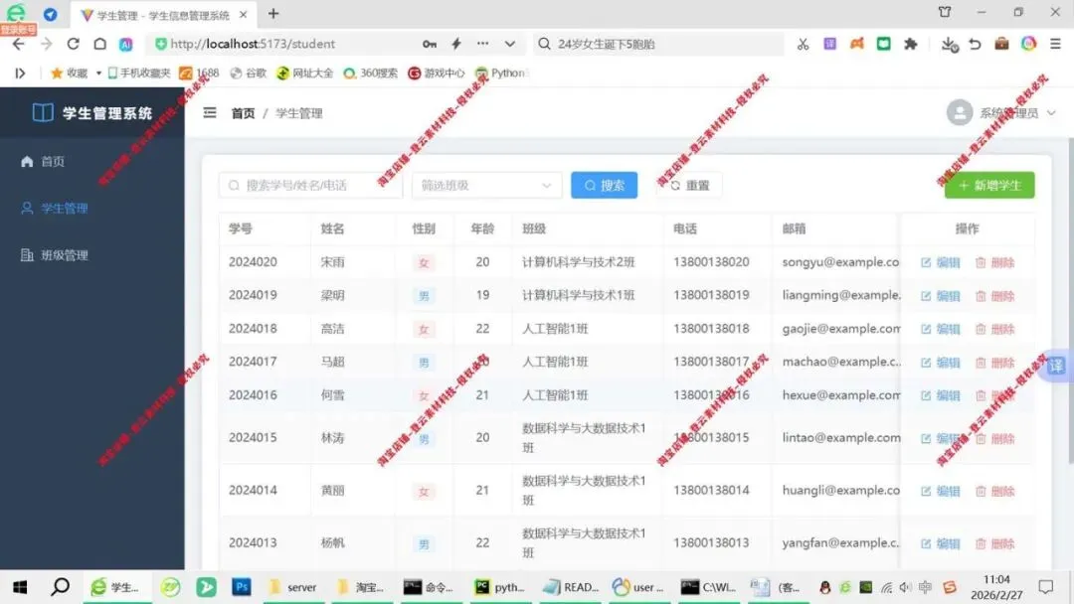The height and width of the screenshot is (604, 1074).
Task: Collapse sidebar with hamburger menu icon
Action: [210, 113]
